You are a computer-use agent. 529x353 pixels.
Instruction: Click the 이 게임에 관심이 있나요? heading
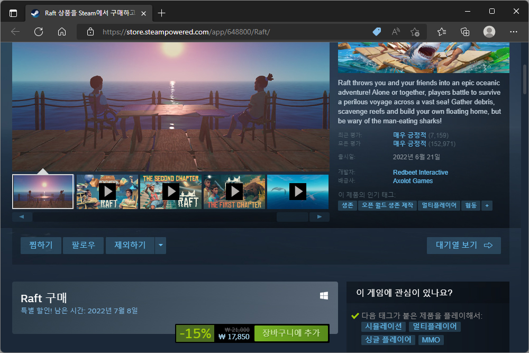(x=404, y=293)
